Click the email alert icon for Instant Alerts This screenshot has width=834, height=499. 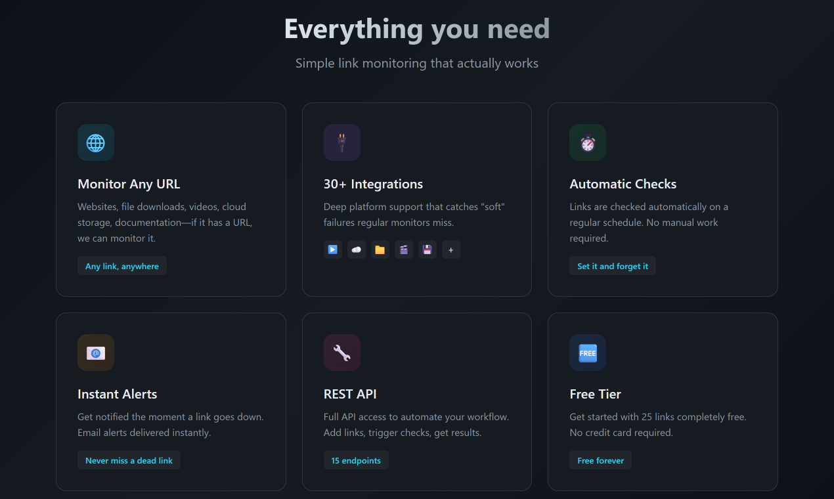[x=96, y=353]
